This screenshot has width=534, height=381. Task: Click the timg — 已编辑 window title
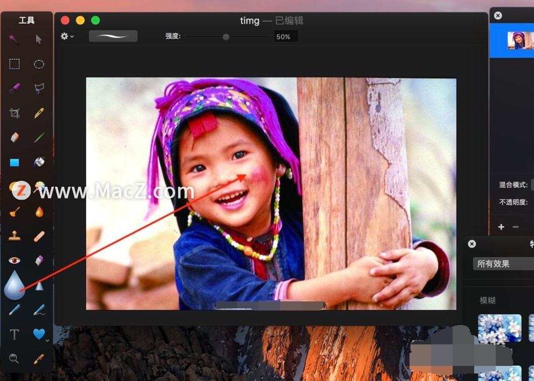[272, 20]
